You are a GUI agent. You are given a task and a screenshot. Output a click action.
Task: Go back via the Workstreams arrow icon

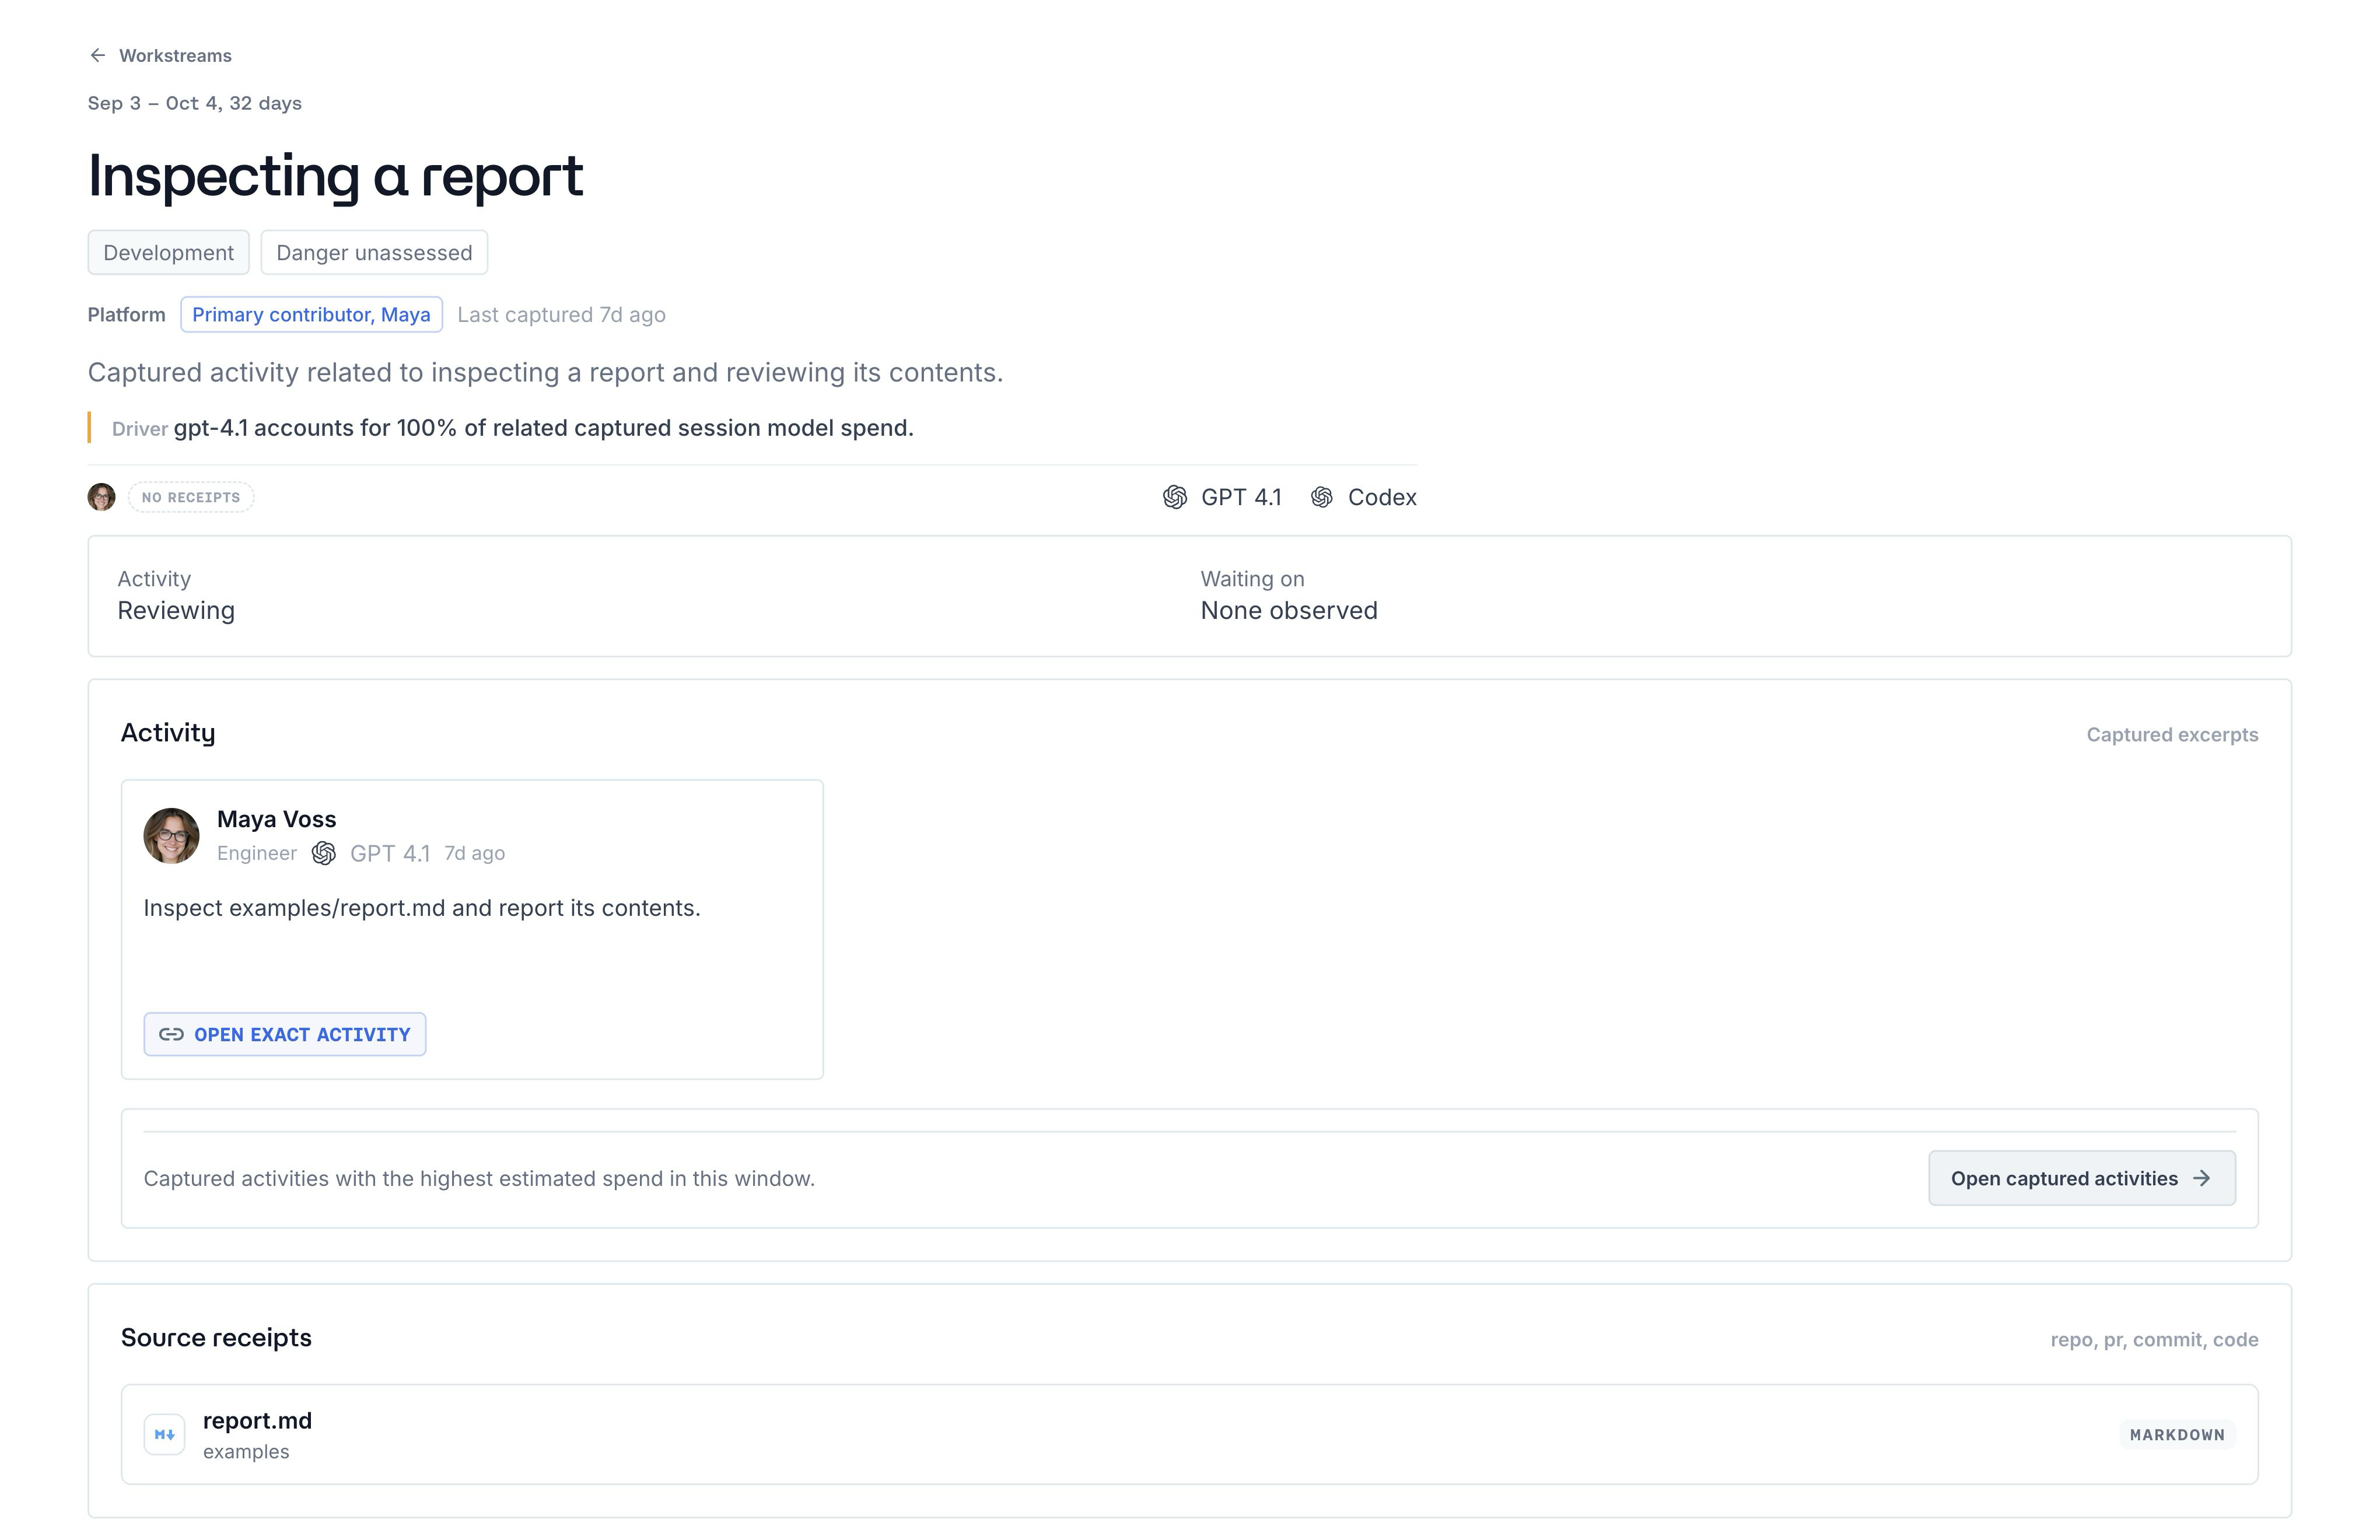pyautogui.click(x=97, y=55)
